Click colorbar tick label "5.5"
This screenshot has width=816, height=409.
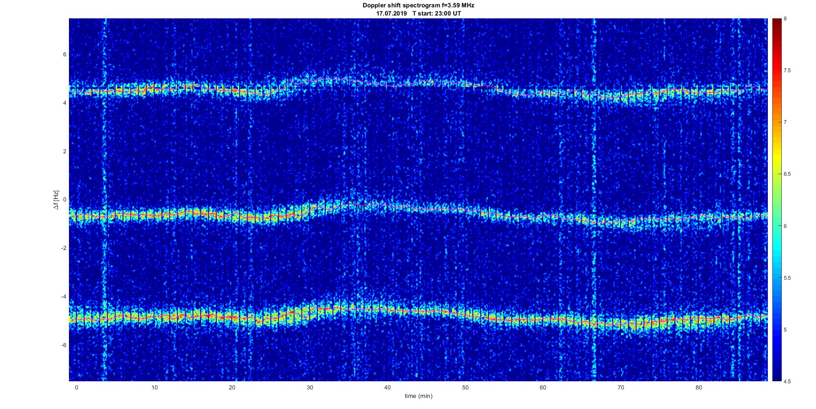(x=787, y=278)
